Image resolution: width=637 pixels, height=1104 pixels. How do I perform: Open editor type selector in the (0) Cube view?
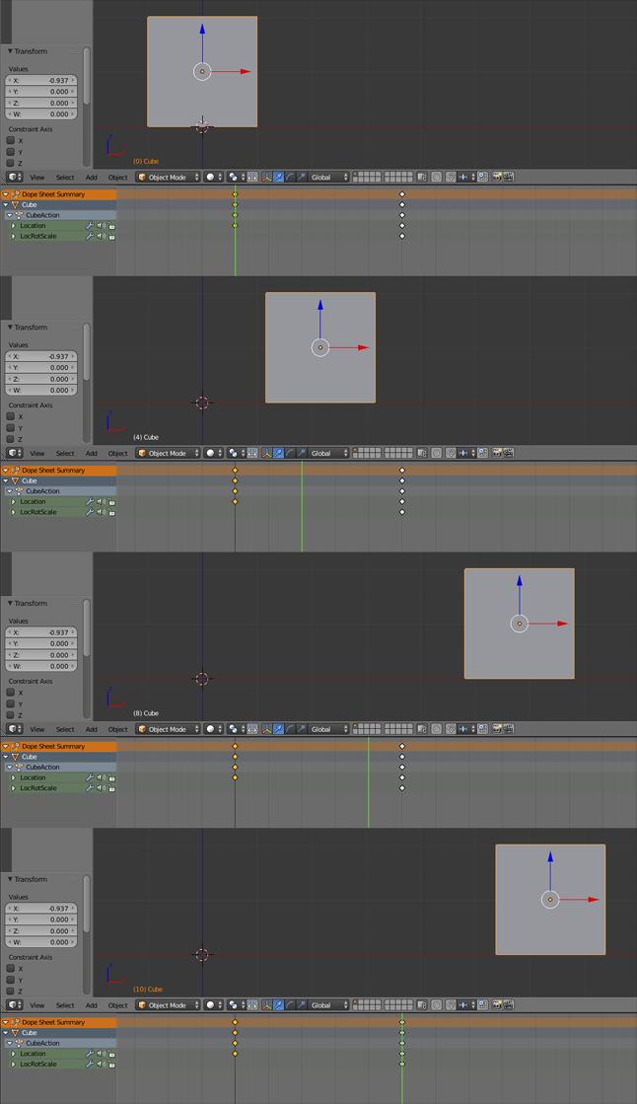coord(14,178)
